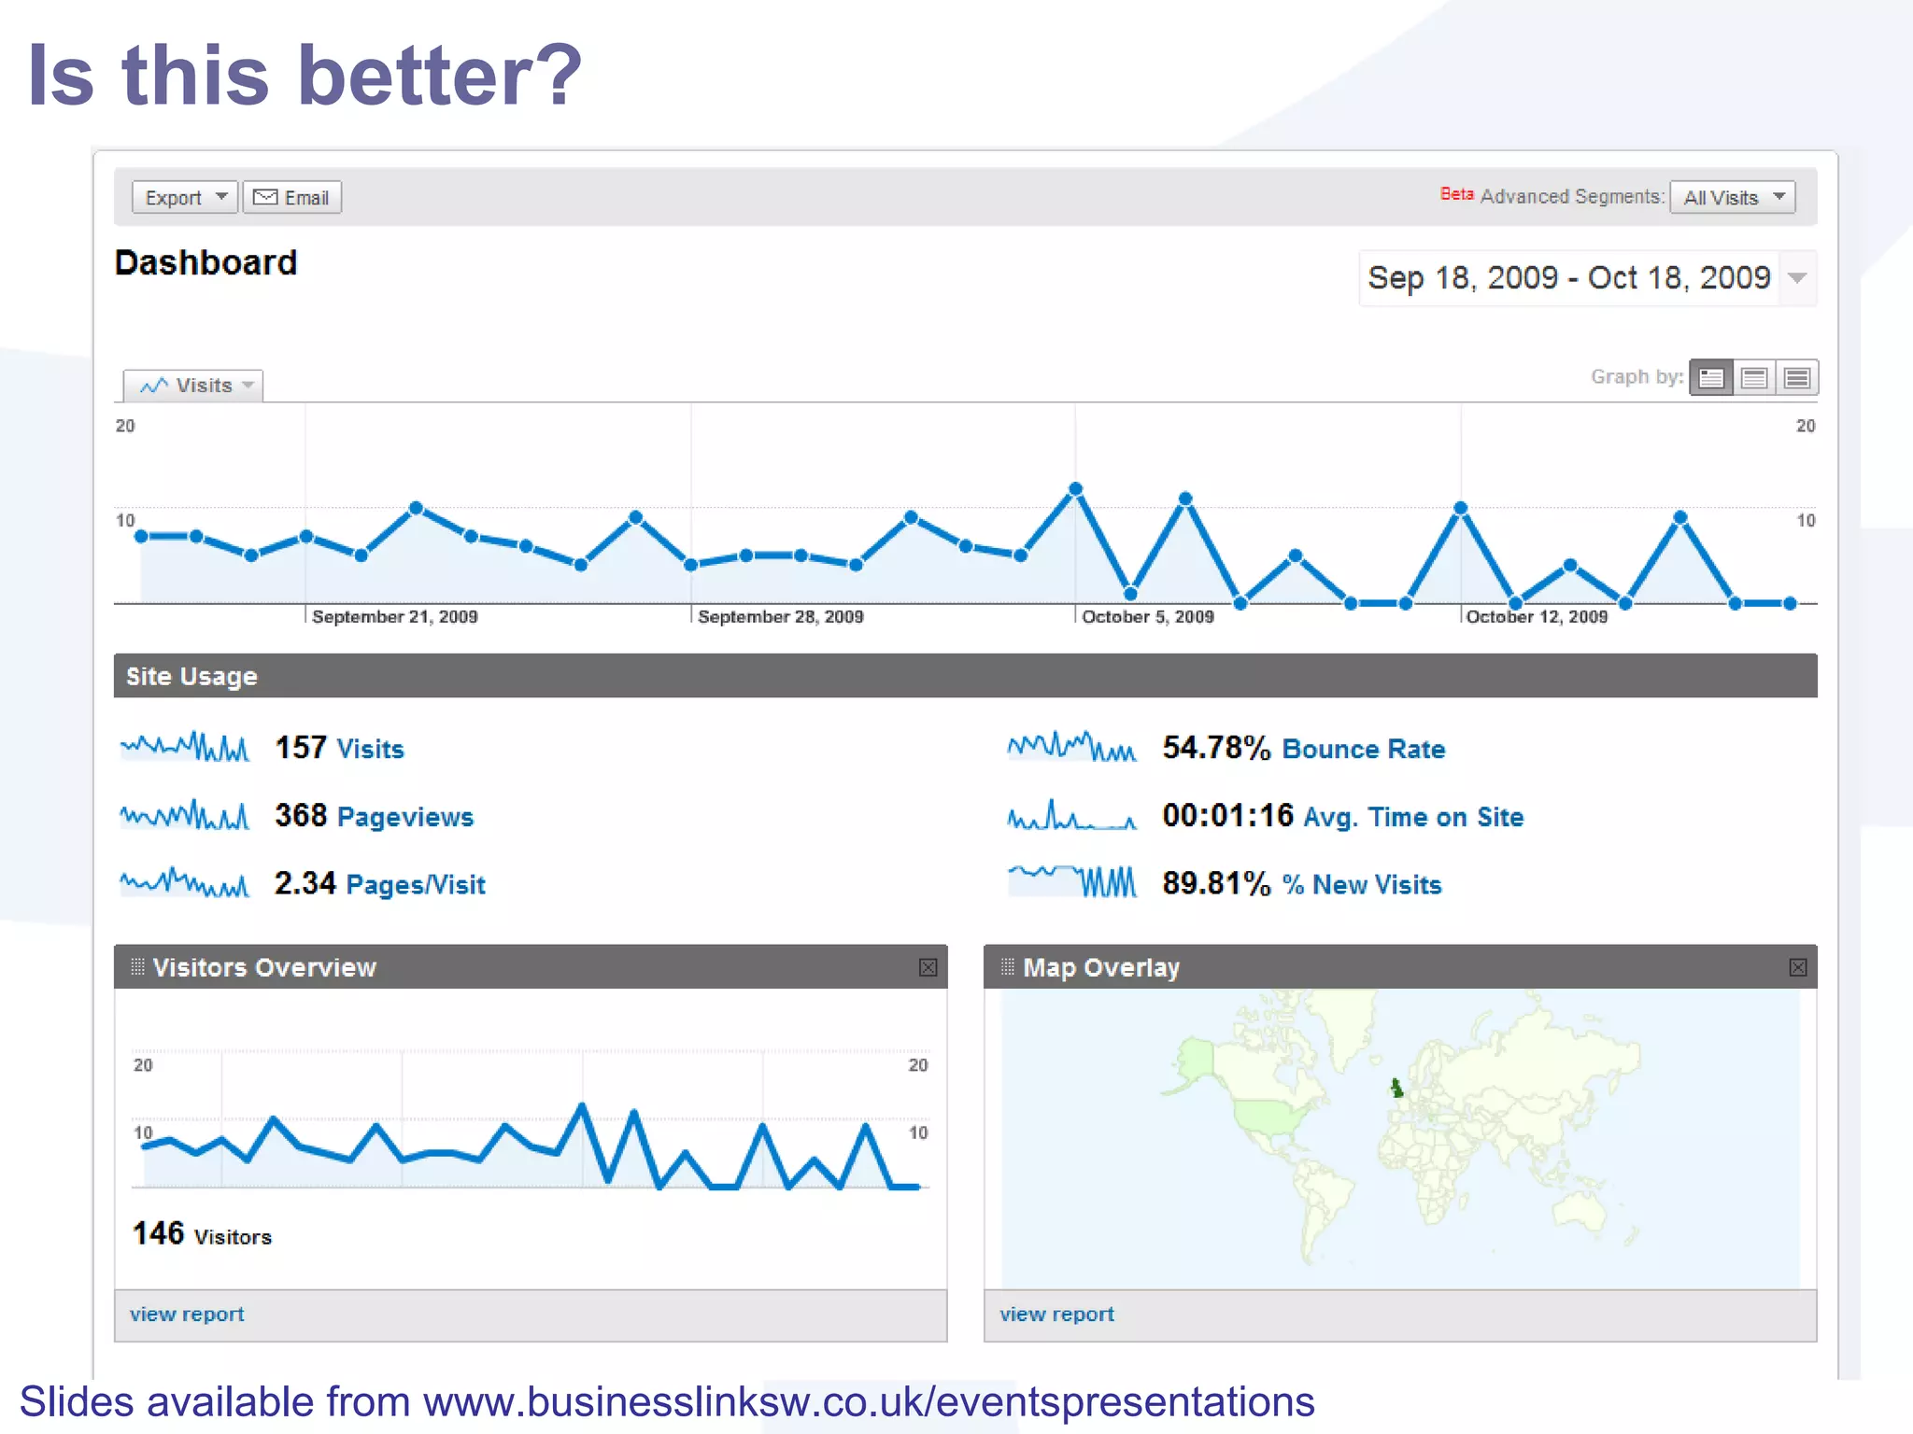Close the Visitors Overview widget
The width and height of the screenshot is (1913, 1434).
coord(928,967)
